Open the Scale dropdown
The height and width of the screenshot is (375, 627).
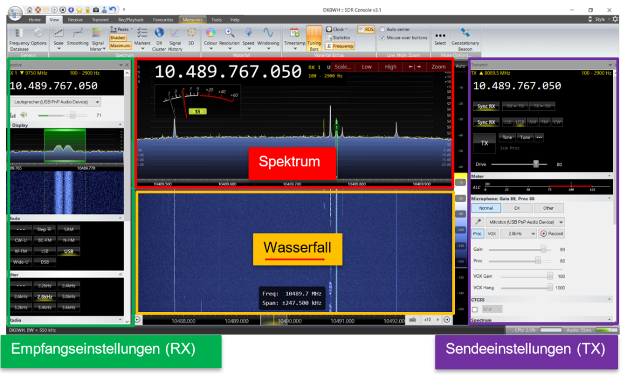59,39
